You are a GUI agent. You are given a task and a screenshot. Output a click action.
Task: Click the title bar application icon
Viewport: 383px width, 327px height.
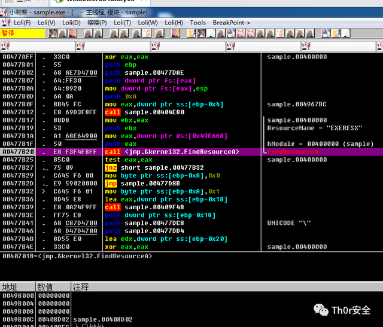4,12
